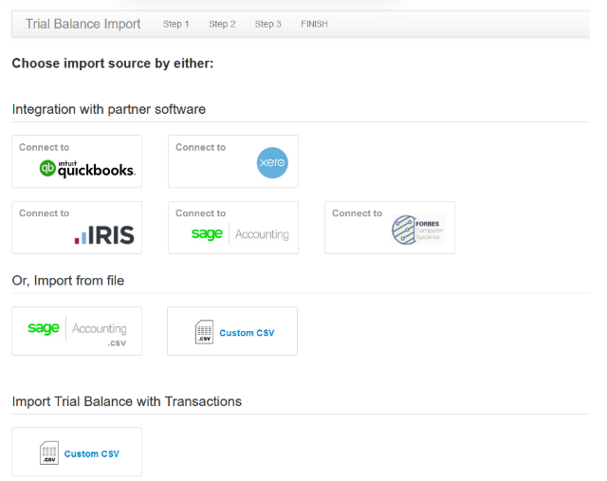Select "Connect to" label on Forbes card
This screenshot has height=481, width=607.
357,213
